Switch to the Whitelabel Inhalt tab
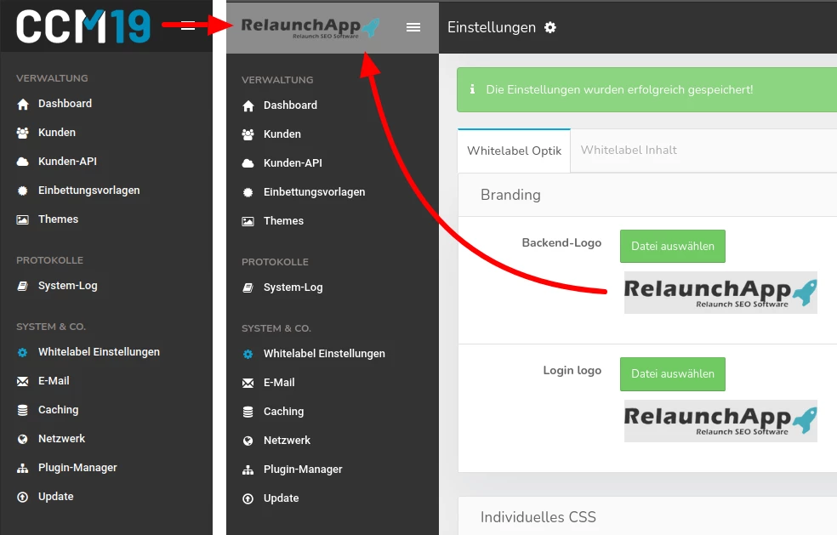Screen dimensions: 837x535 629,151
